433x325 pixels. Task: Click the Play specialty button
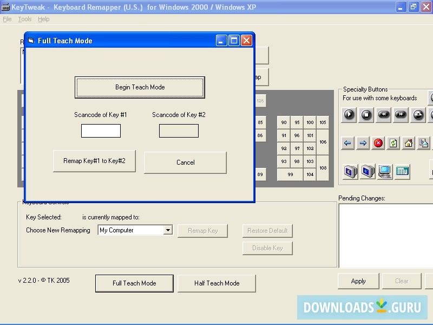point(349,115)
